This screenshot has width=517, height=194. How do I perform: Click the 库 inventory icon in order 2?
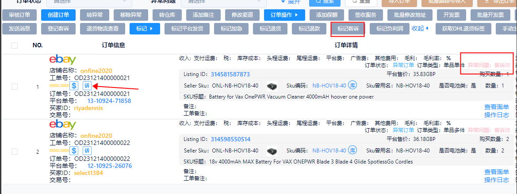pyautogui.click(x=352, y=151)
